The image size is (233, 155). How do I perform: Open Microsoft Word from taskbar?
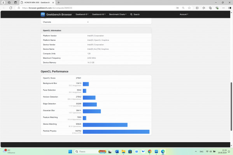[x=117, y=152]
